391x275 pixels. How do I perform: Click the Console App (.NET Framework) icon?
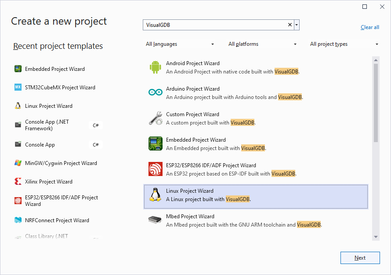tap(18, 125)
